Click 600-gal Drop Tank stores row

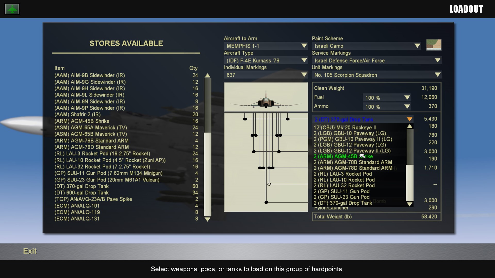tap(126, 193)
